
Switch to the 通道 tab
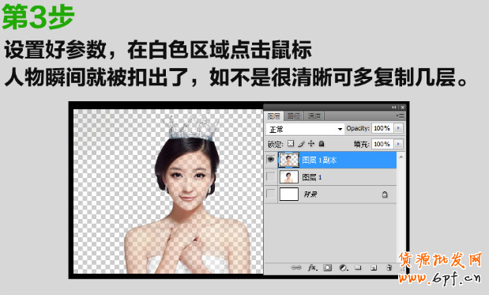coord(314,116)
